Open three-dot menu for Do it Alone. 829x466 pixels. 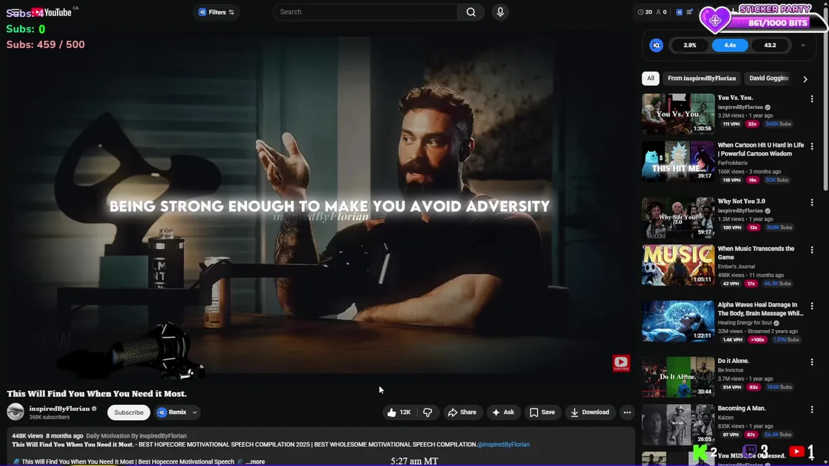click(812, 362)
